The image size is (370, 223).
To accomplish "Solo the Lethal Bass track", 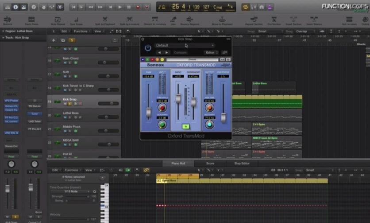I will 70,117.
